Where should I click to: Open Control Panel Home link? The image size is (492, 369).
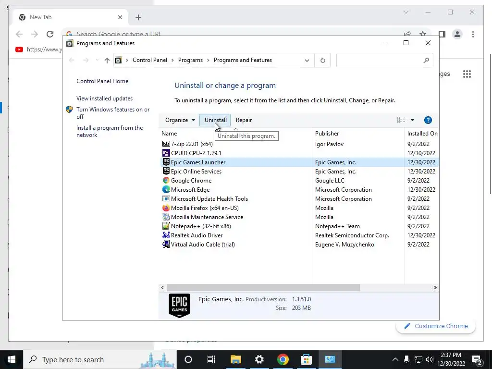click(102, 81)
